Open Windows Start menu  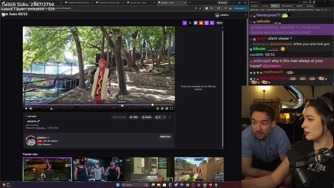(x=118, y=185)
